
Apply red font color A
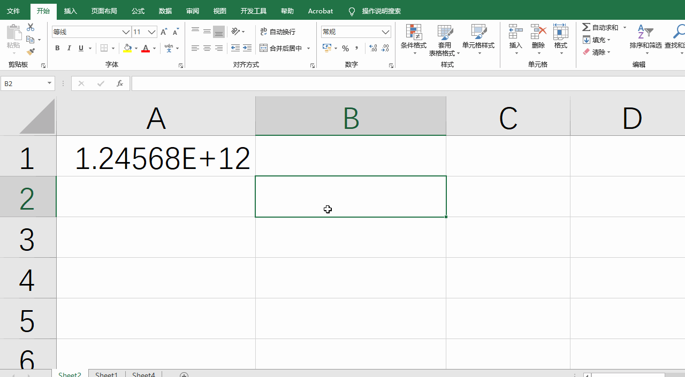tap(146, 48)
